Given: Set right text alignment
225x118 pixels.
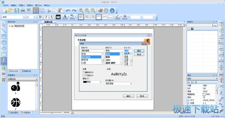Looking at the screenshot, I should (x=93, y=17).
